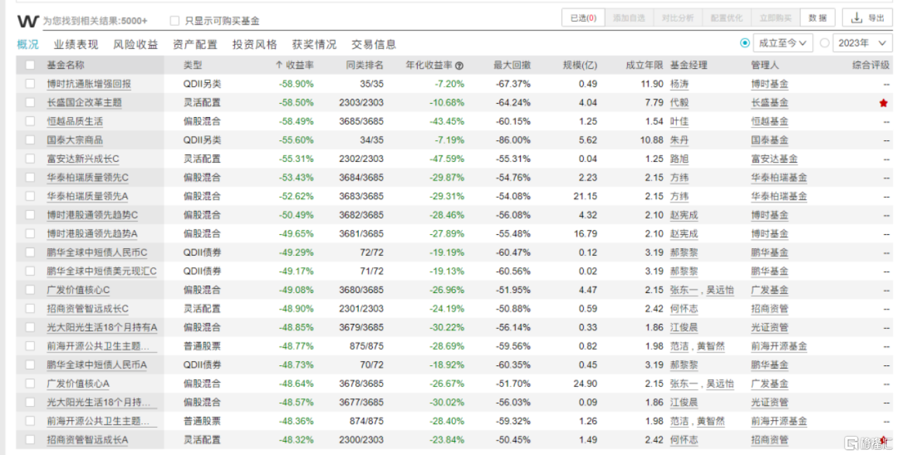Open fund 华泰柏瑞质量领先C

tap(88, 178)
